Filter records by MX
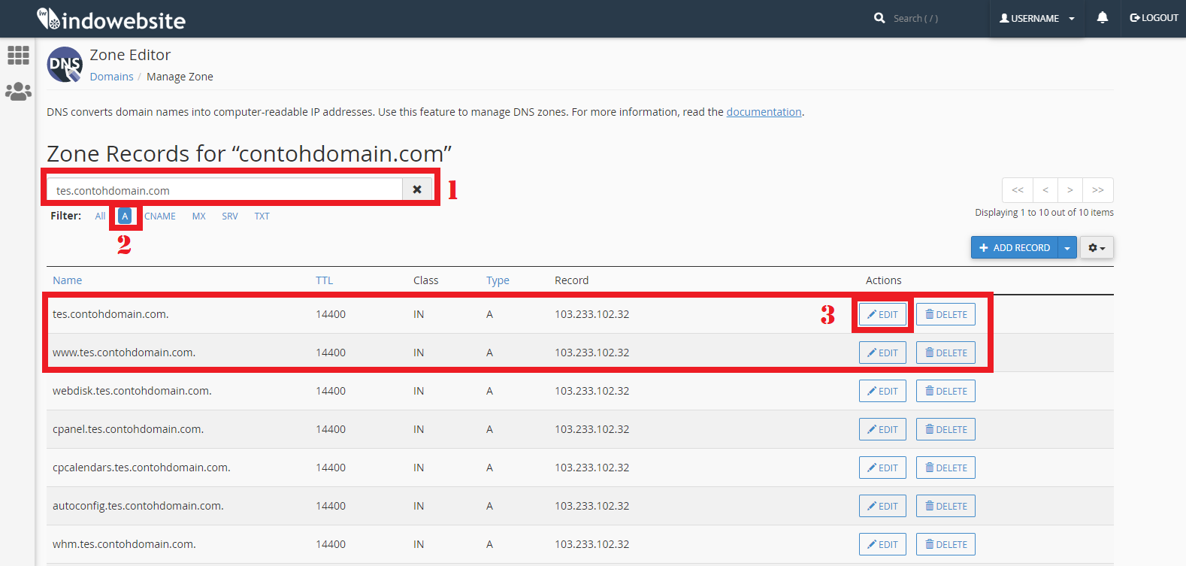Viewport: 1186px width, 566px height. pos(198,216)
